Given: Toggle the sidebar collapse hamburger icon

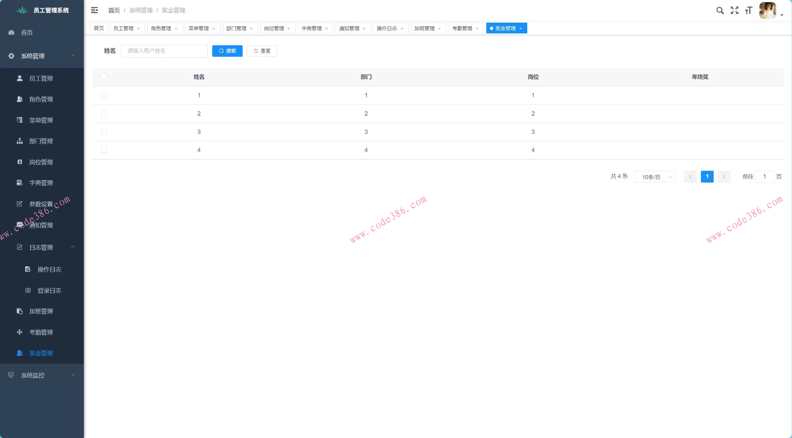Looking at the screenshot, I should pyautogui.click(x=94, y=10).
